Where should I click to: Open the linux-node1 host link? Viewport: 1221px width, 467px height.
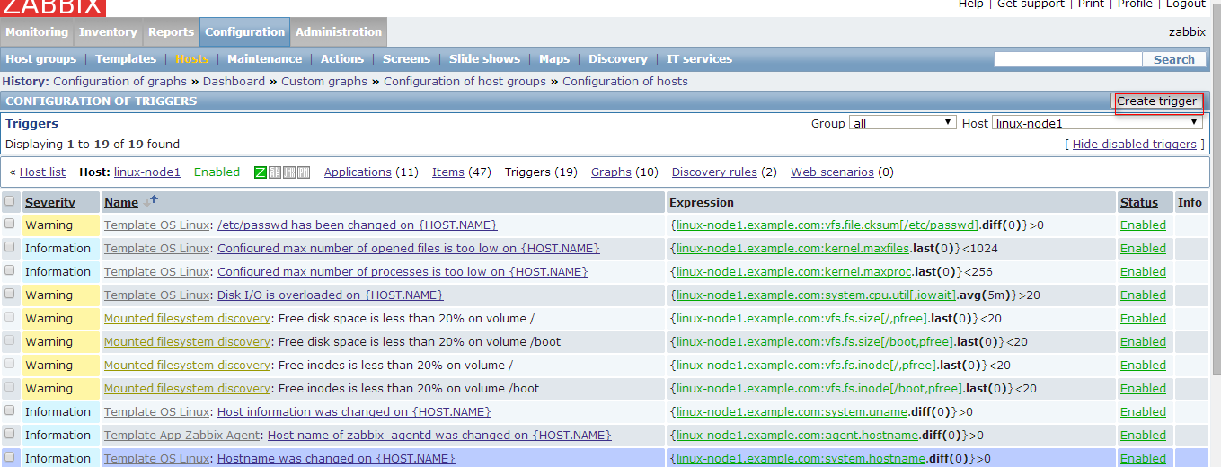147,172
